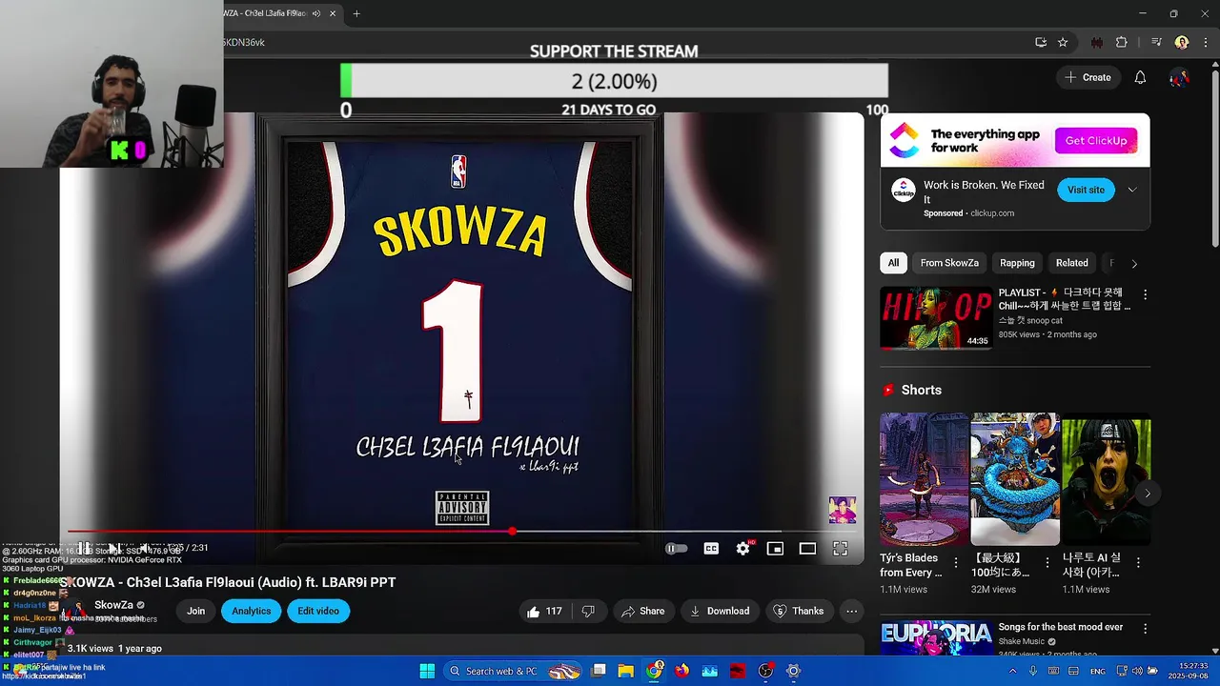Open options for Songs for best mood video
Screen dimensions: 1220x686
coord(1145,629)
